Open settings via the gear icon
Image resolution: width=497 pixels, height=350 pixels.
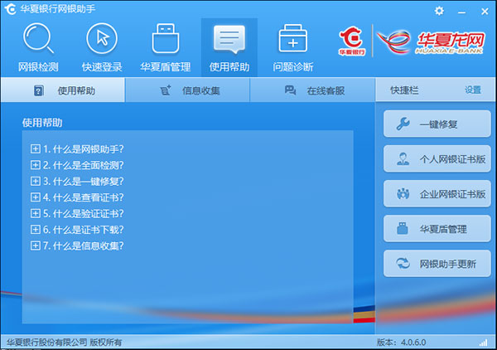pos(439,11)
